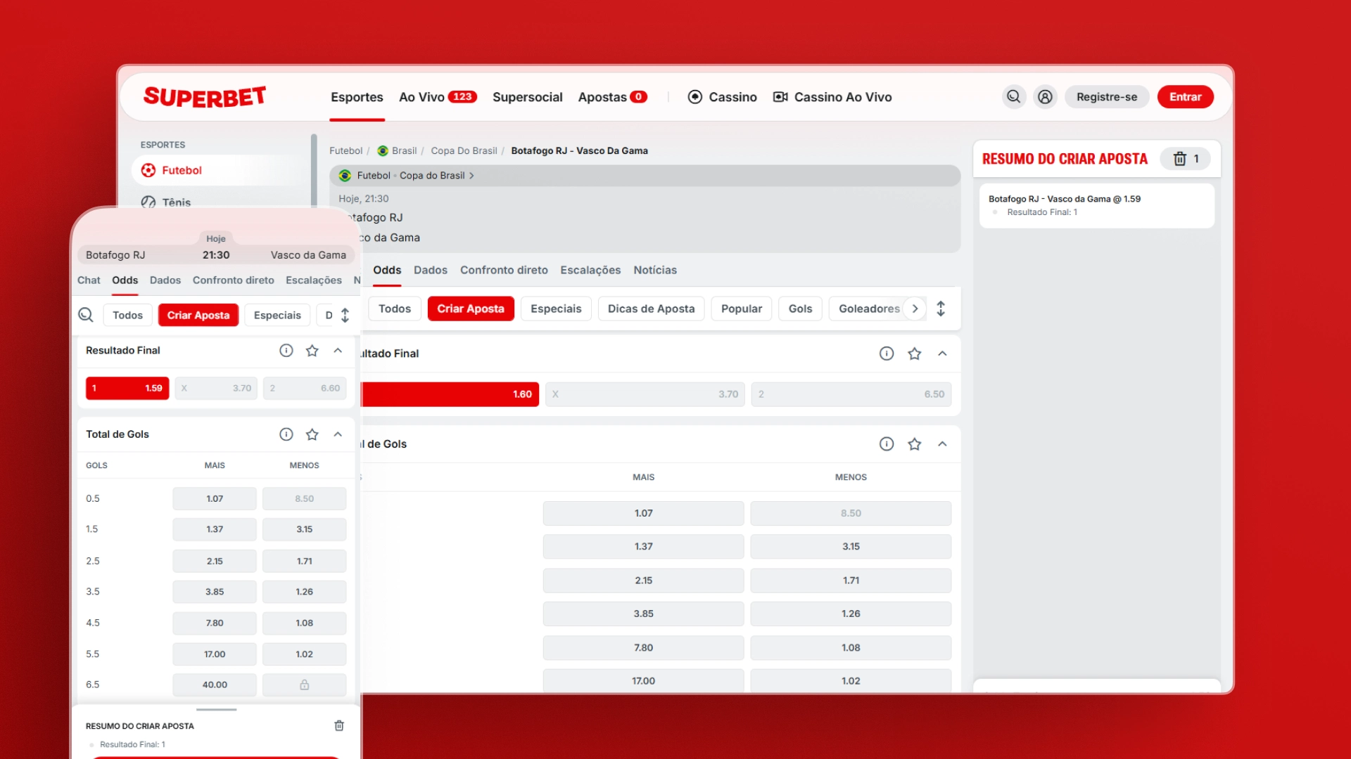This screenshot has height=759, width=1351.
Task: Collapse mobile Resultado Final section
Action: click(338, 351)
